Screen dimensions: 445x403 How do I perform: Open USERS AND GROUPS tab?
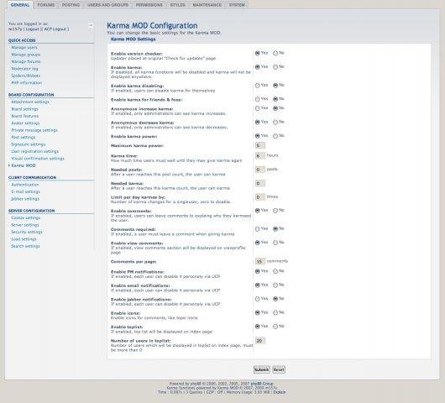[107, 5]
